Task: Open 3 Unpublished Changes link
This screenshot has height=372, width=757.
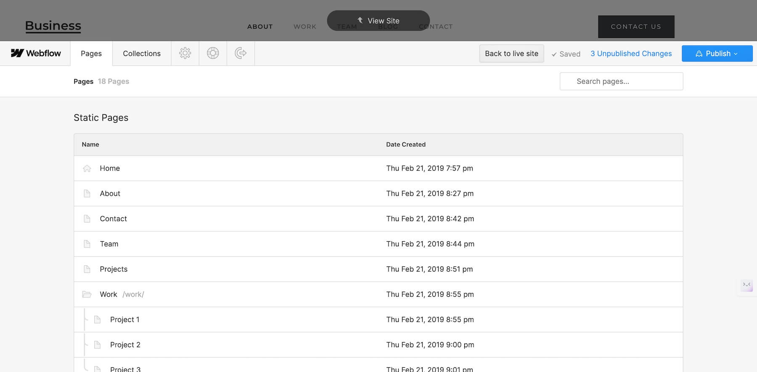Action: tap(631, 54)
